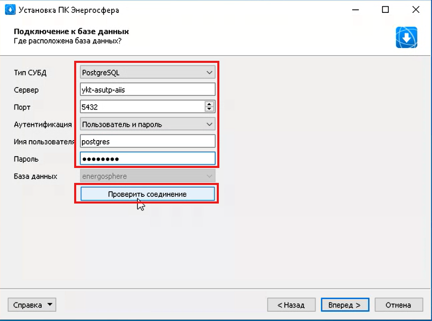Open the Тип СУБД PostgreSQL dropdown

point(147,73)
